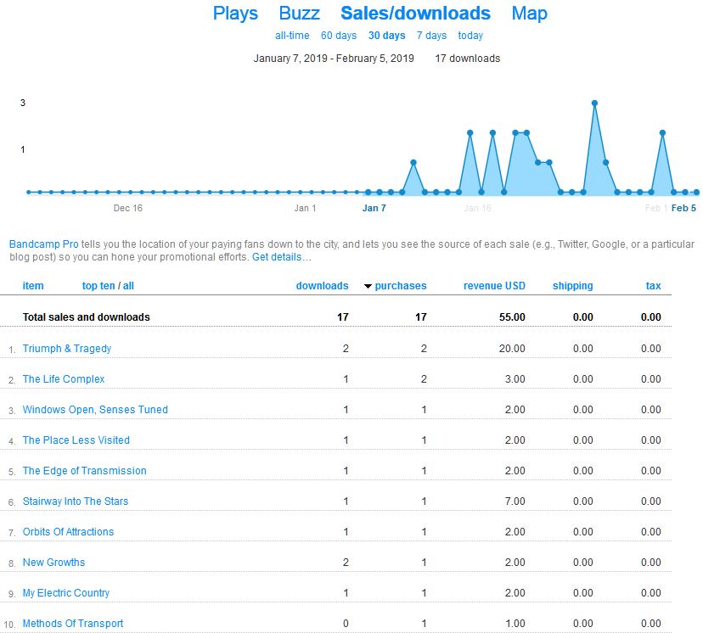Image resolution: width=703 pixels, height=633 pixels.
Task: Sort by revenue USD column header
Action: [494, 286]
